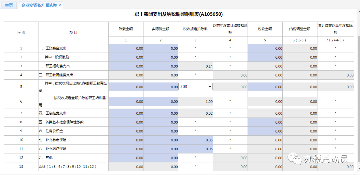Click the 三、职工教育经费支出 row label
Image resolution: width=360 pixels, height=175 pixels.
(56, 75)
